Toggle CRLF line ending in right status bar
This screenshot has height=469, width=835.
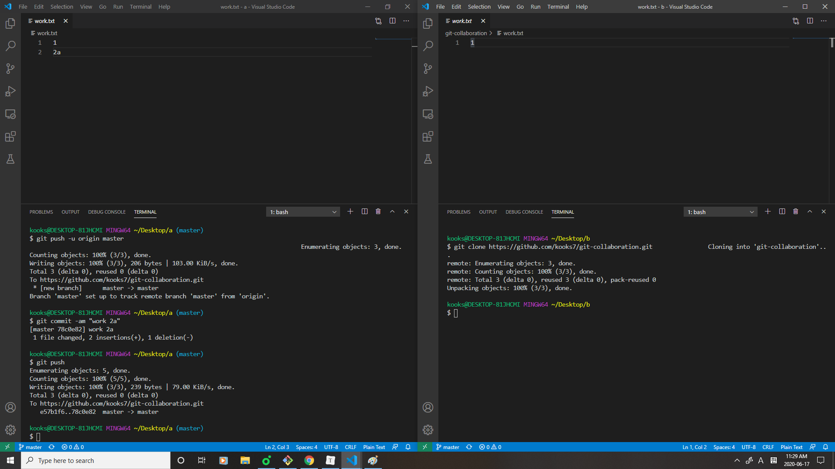768,447
